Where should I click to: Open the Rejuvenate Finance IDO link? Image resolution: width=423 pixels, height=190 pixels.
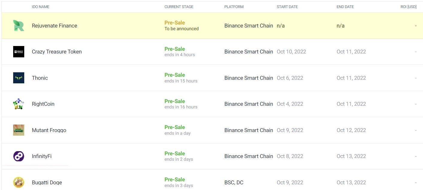pos(54,26)
